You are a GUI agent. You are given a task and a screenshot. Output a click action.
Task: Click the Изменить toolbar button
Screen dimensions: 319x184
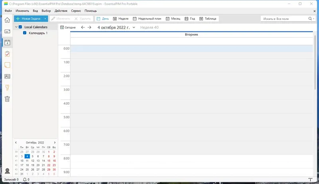point(61,19)
